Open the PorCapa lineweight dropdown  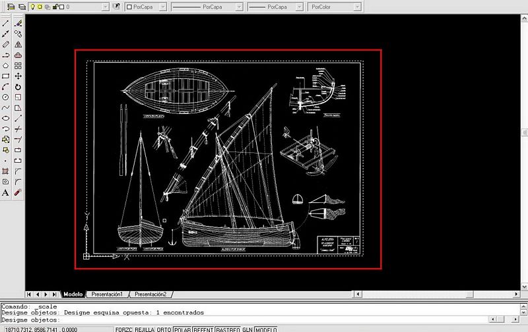pyautogui.click(x=299, y=7)
